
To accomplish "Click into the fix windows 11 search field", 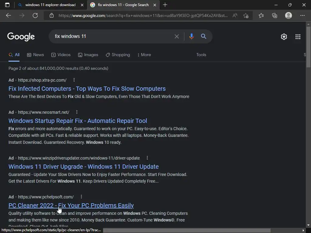I will click(x=113, y=36).
